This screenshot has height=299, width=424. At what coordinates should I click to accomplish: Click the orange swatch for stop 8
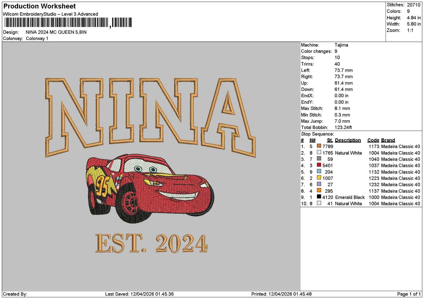[x=319, y=190]
